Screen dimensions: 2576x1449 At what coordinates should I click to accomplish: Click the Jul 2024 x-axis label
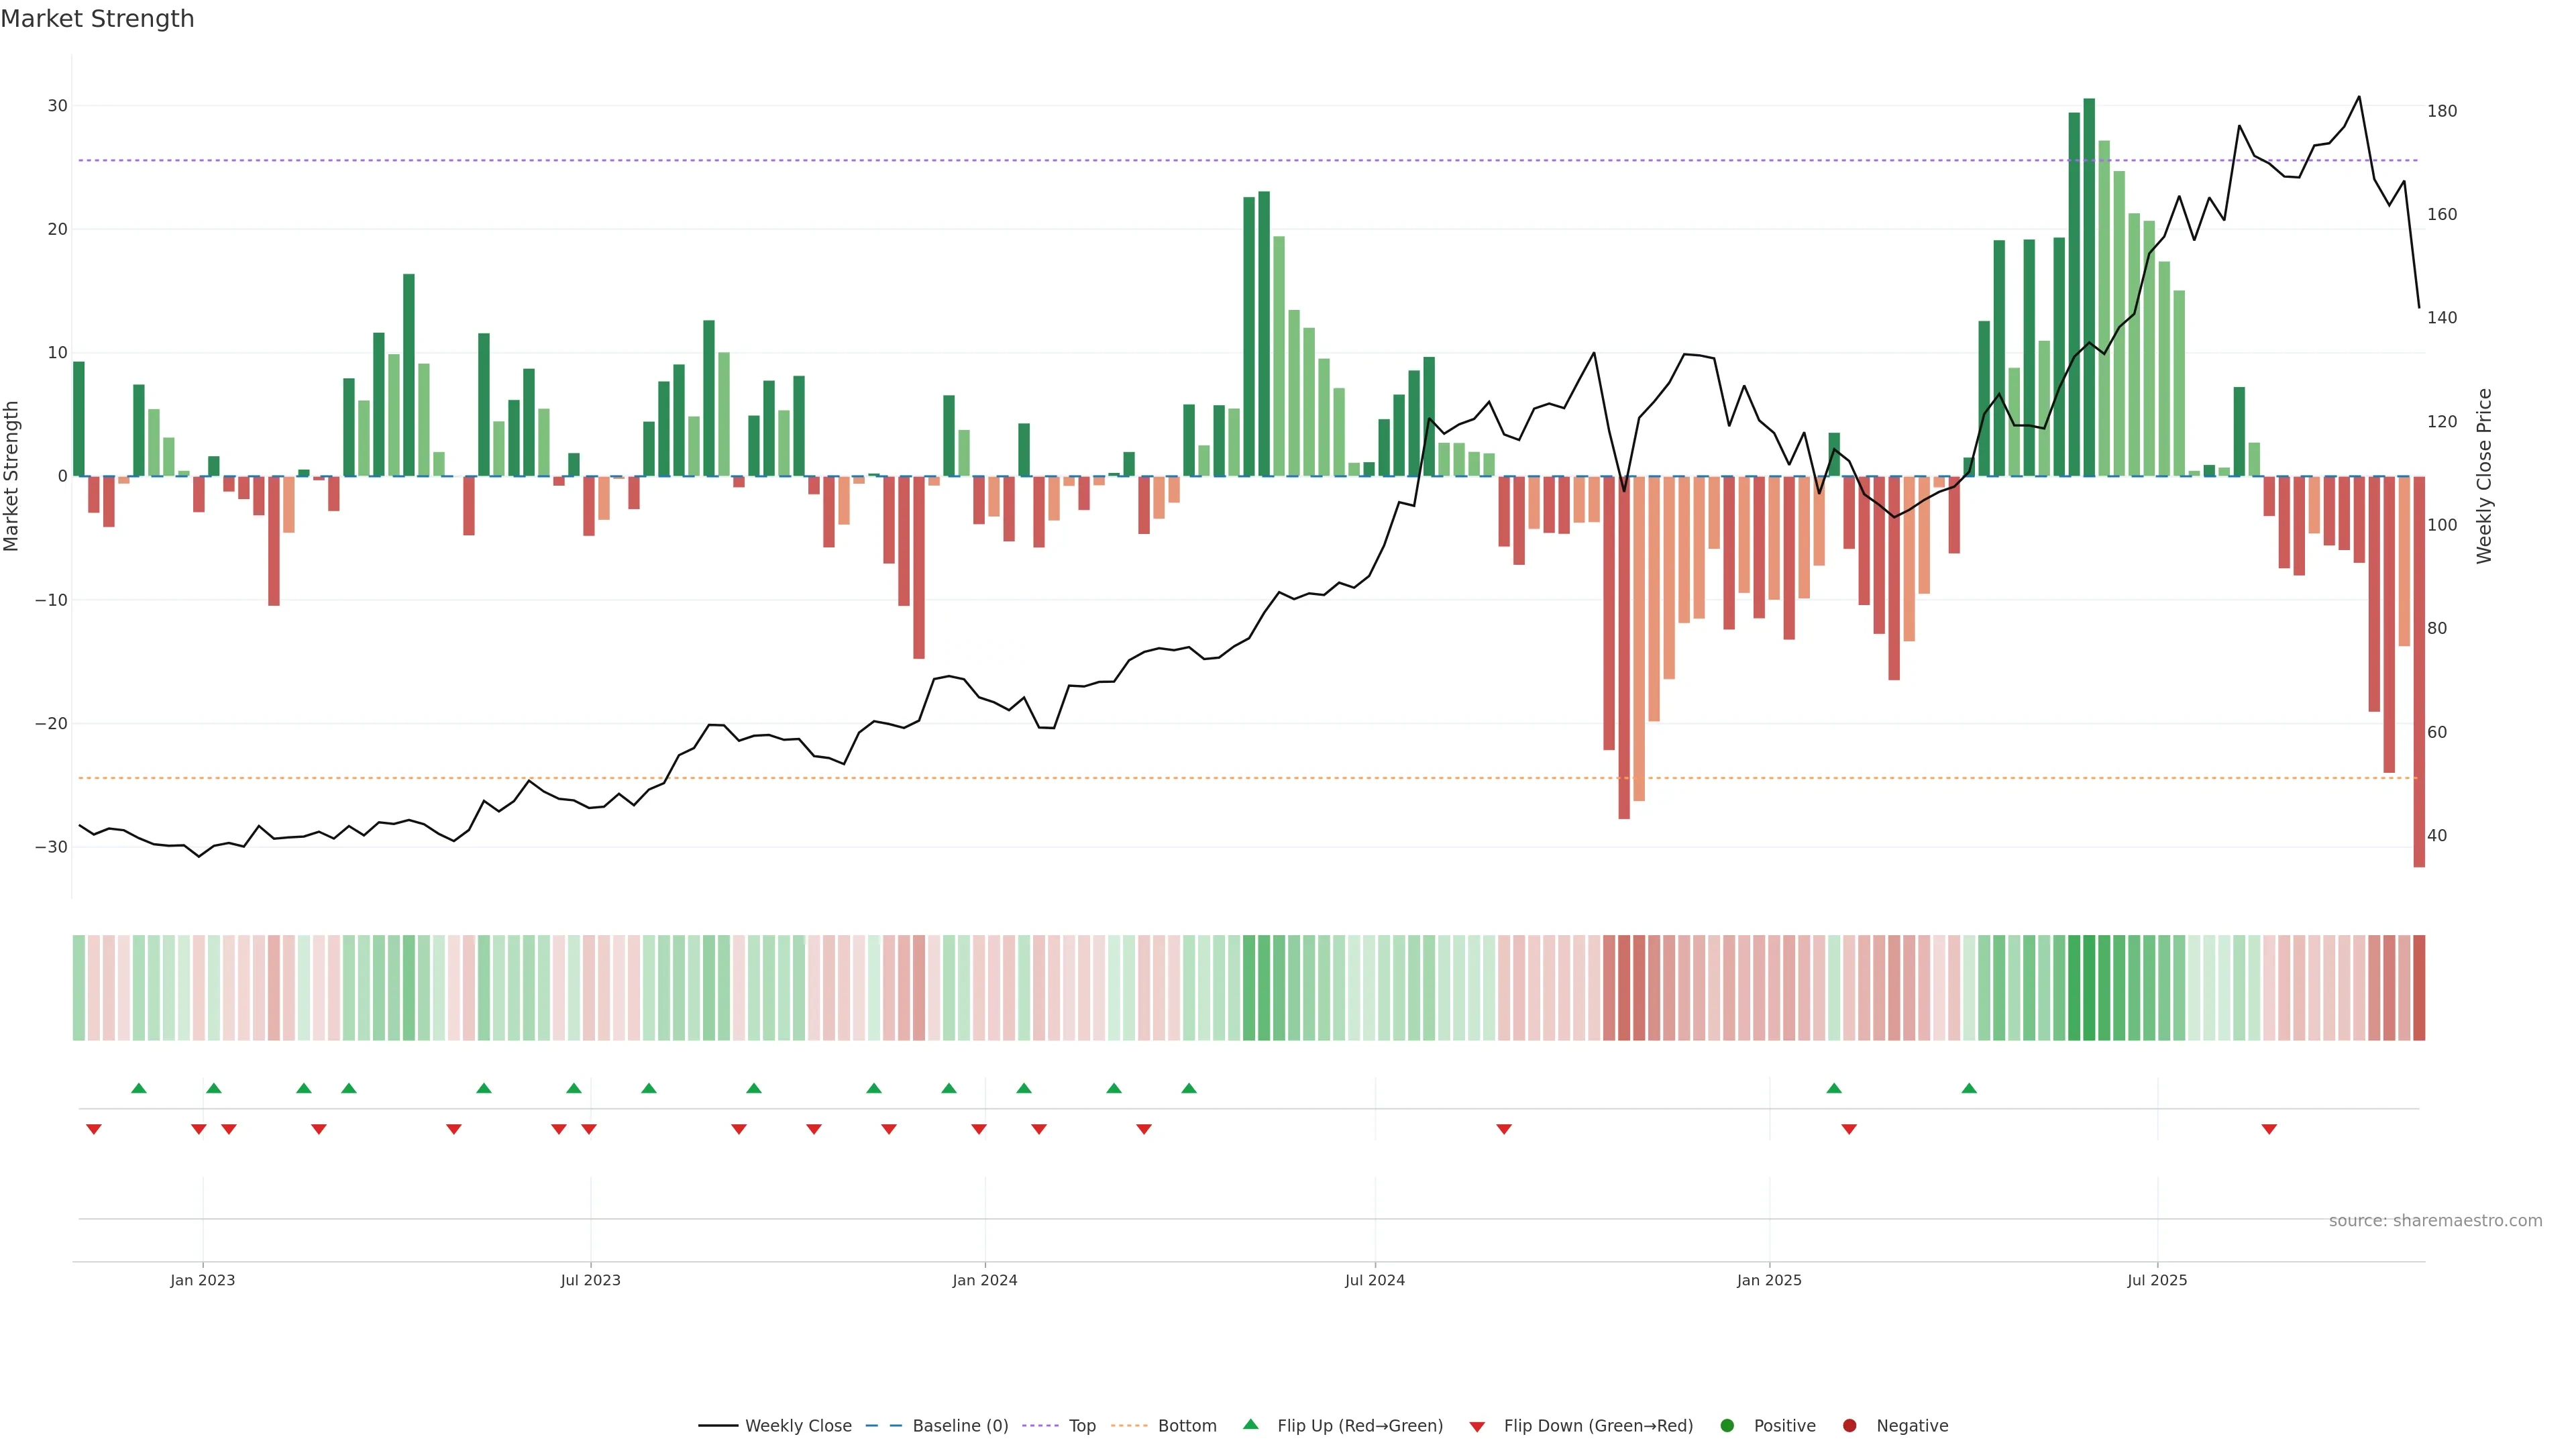[1374, 1280]
